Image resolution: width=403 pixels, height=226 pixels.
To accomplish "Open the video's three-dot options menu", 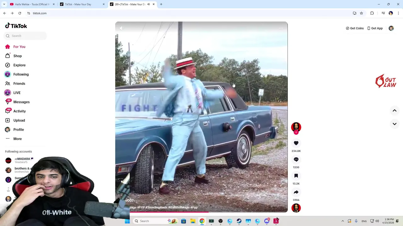I will pos(281,28).
